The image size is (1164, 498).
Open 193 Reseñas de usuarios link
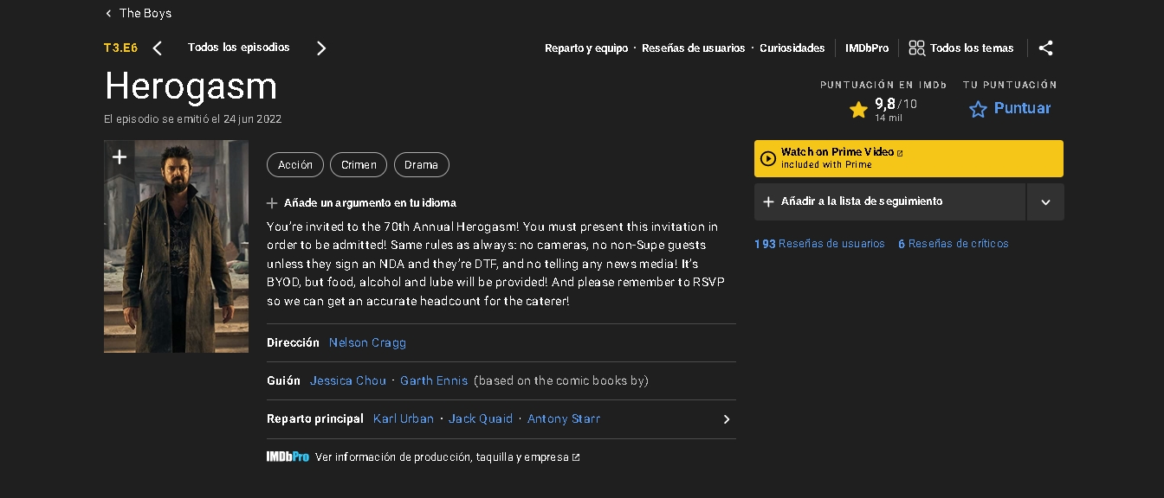click(x=819, y=244)
